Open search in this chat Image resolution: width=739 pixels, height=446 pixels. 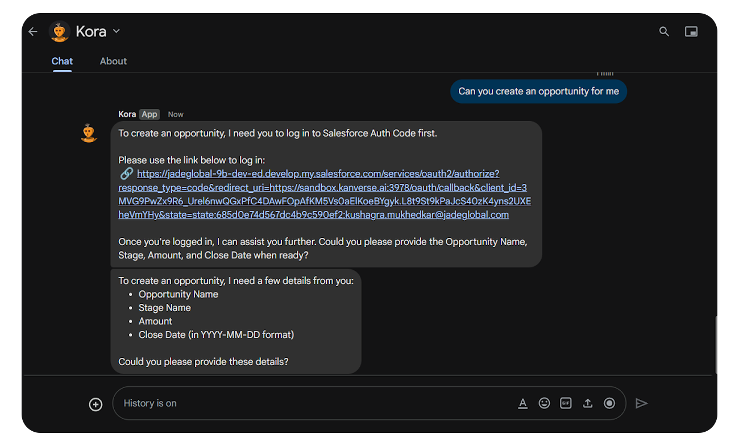pyautogui.click(x=664, y=32)
